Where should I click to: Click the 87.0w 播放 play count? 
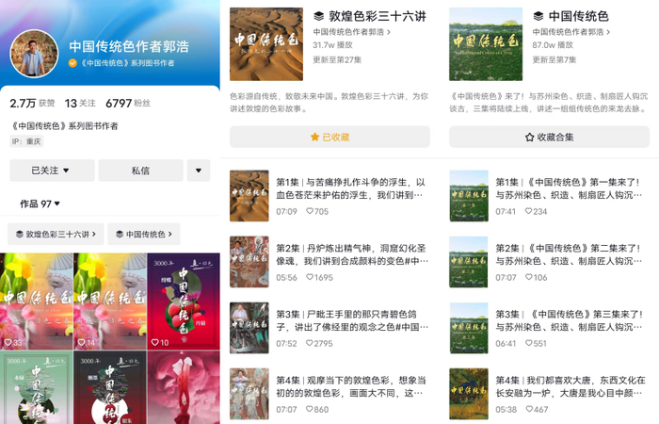[x=553, y=45]
